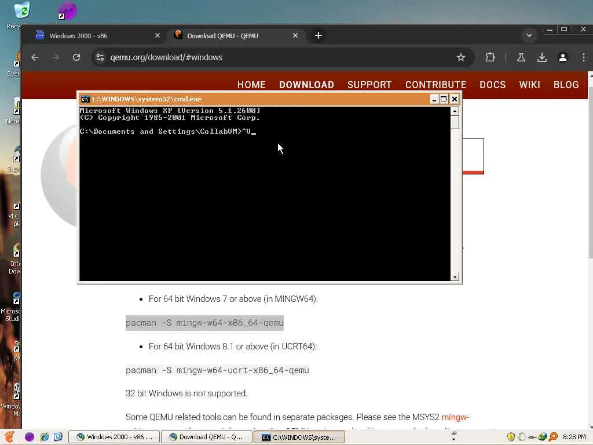Open a new browser tab
Image resolution: width=593 pixels, height=445 pixels.
click(x=319, y=35)
